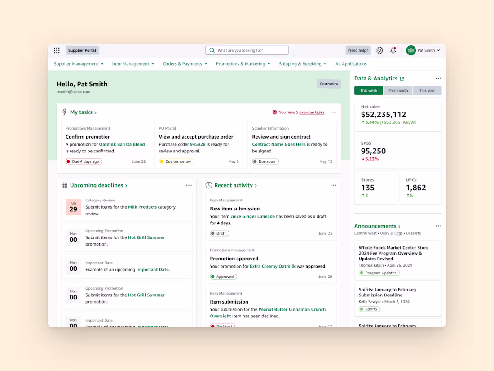Expand the Supplier Management dropdown
Screen dimensions: 494x371
click(x=79, y=63)
